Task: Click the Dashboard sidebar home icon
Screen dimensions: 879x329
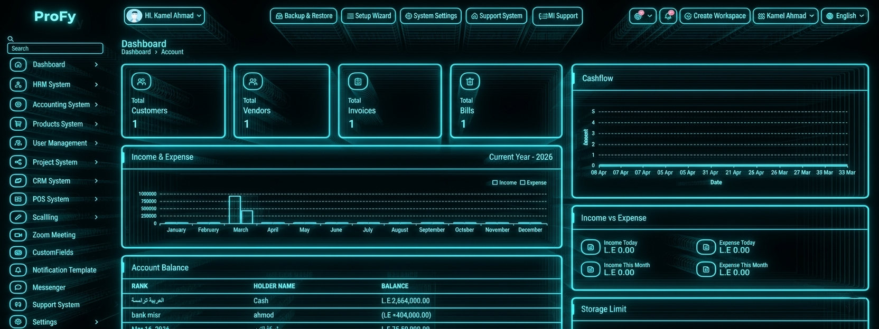Action: coord(18,64)
